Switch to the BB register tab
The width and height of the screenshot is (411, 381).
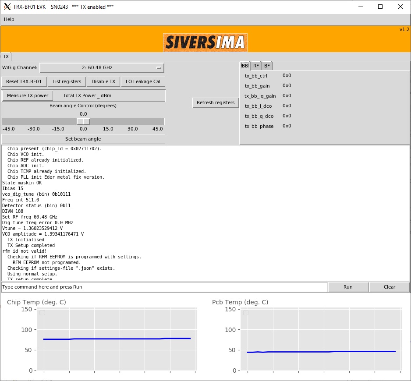[245, 66]
